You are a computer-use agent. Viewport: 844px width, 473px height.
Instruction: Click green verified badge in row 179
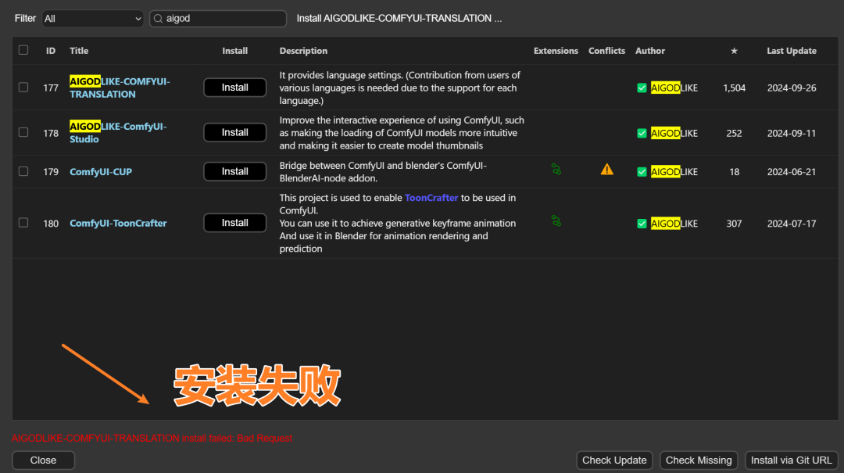click(642, 172)
